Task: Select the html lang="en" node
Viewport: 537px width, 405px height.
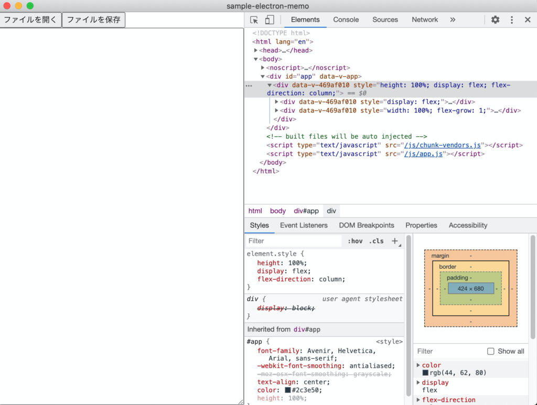Action: (283, 42)
